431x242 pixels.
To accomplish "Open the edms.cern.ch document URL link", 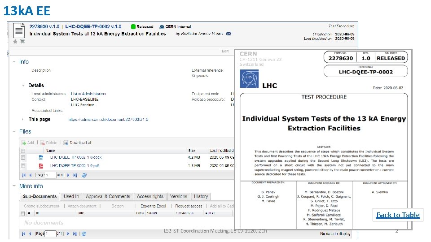I will click(108, 119).
